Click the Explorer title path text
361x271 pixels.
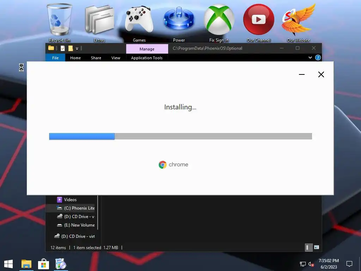[207, 48]
